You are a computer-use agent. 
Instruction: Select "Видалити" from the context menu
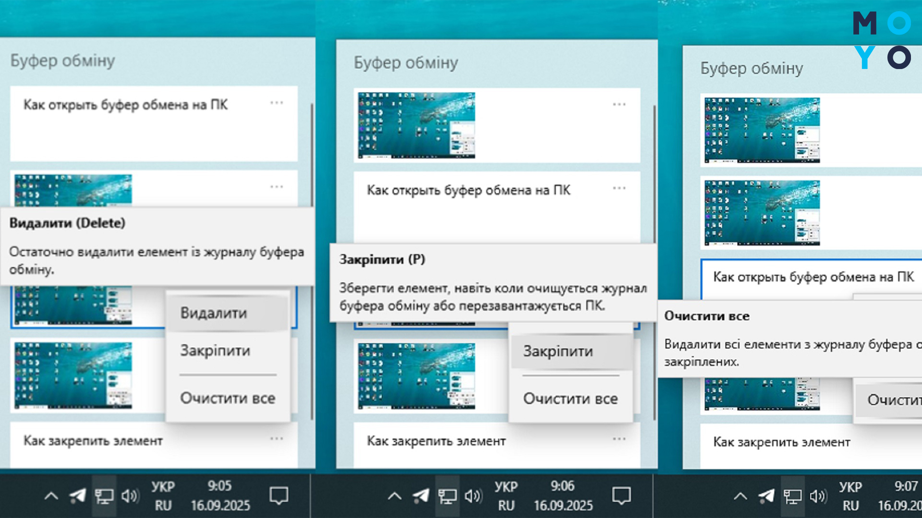[213, 313]
